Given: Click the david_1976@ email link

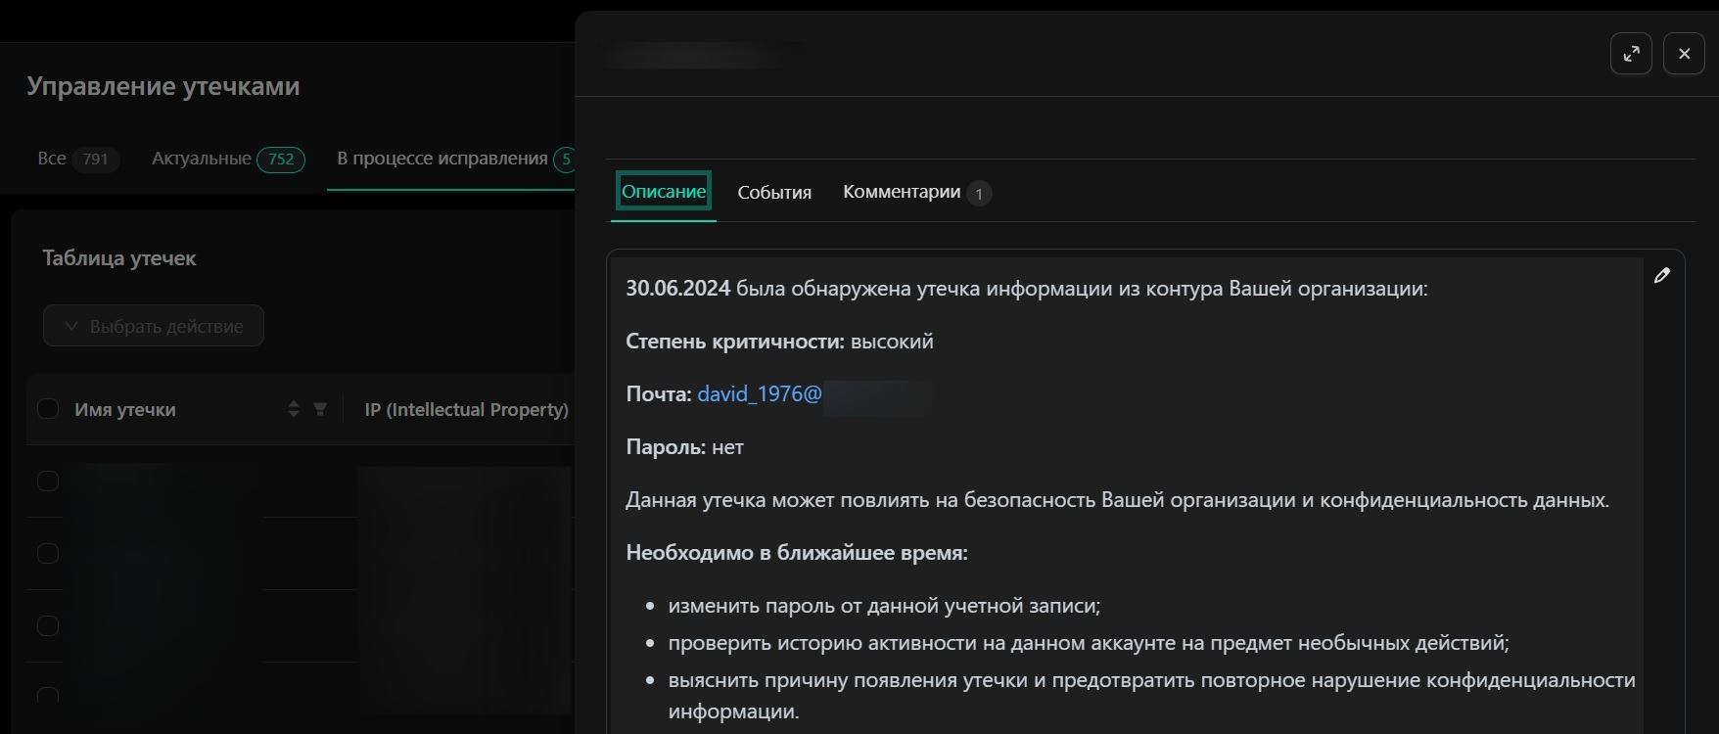Looking at the screenshot, I should 759,394.
